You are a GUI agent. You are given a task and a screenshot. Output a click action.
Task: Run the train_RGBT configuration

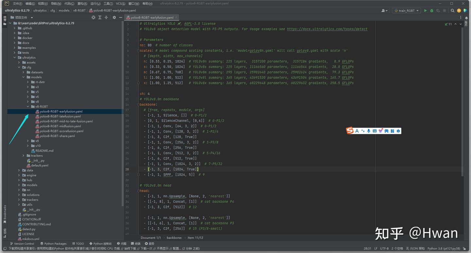click(x=425, y=10)
